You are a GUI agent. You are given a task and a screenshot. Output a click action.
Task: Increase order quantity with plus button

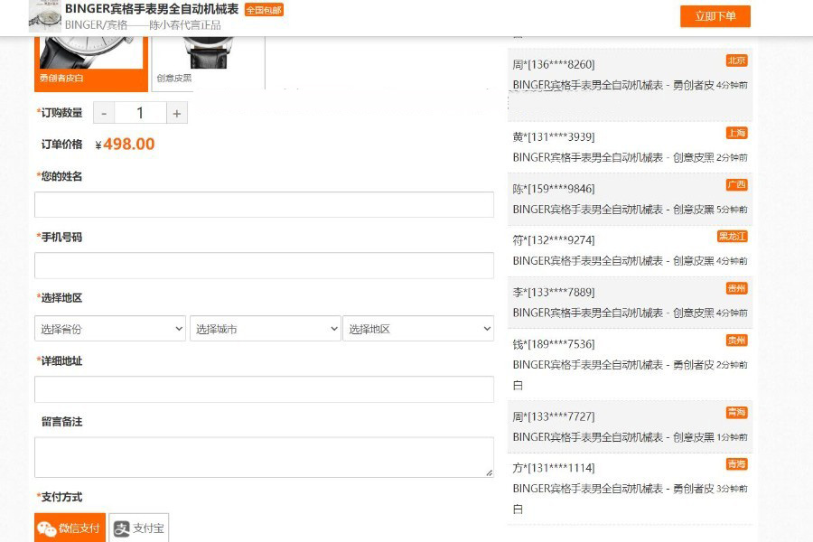point(177,113)
